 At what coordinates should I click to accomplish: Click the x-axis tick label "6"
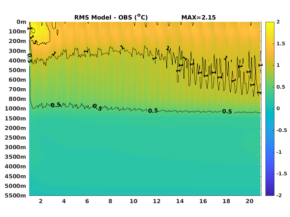(x=87, y=201)
